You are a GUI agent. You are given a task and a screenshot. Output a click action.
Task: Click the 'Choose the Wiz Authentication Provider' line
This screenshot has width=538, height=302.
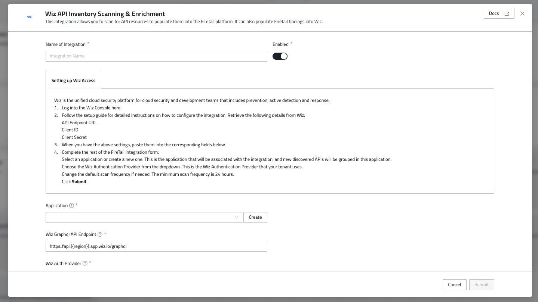click(182, 167)
